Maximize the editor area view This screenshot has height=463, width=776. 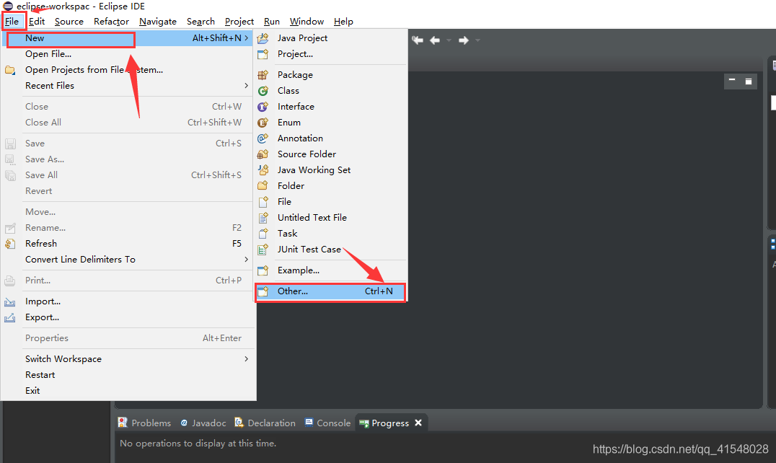pos(749,81)
